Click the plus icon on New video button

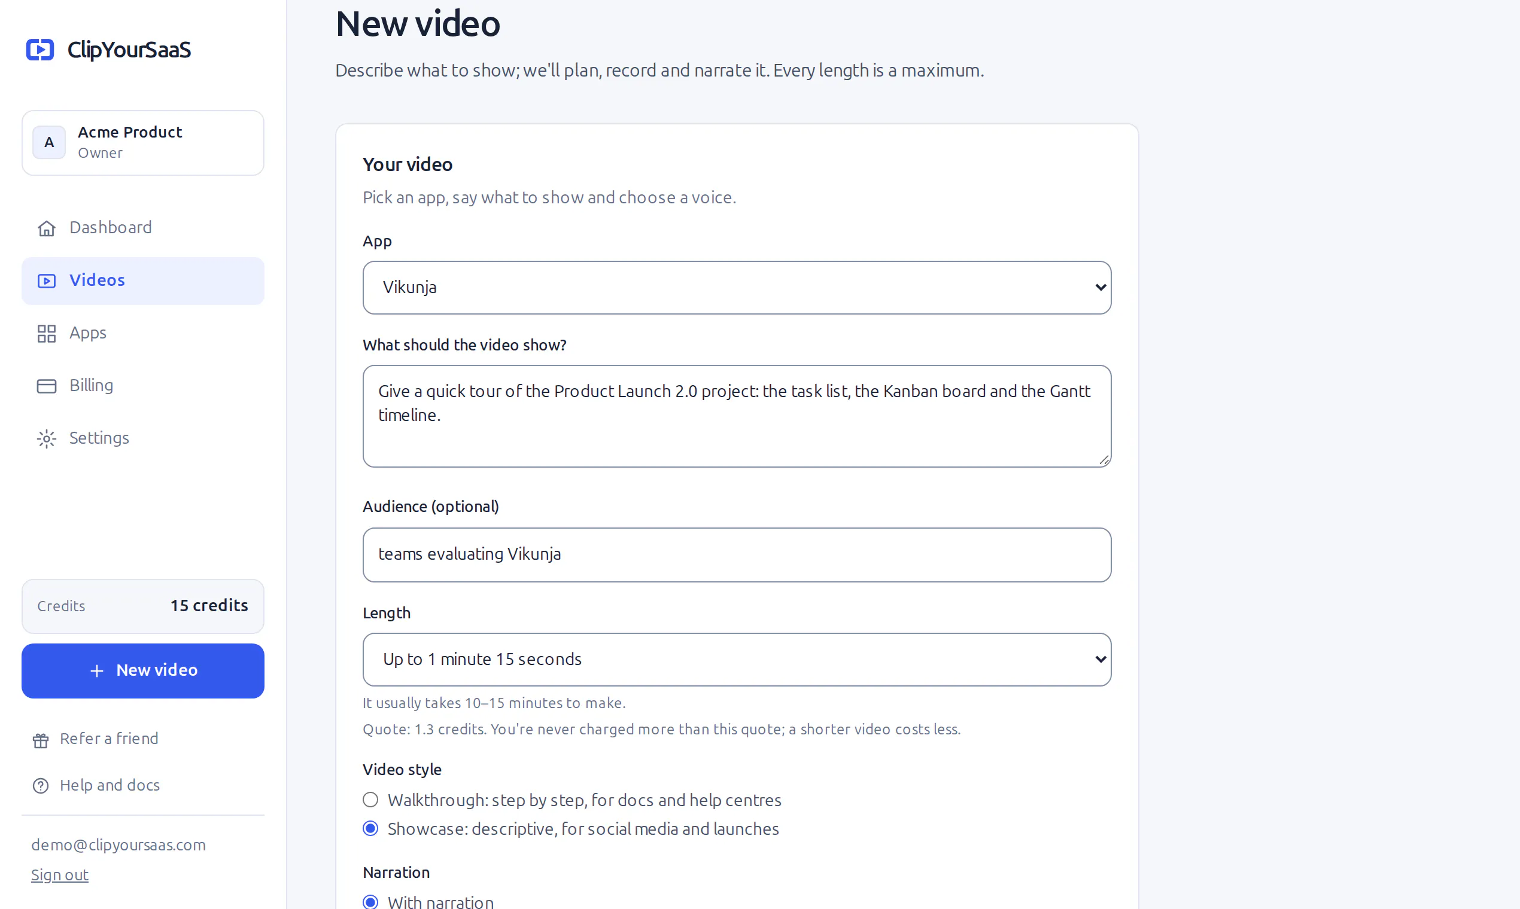[97, 671]
